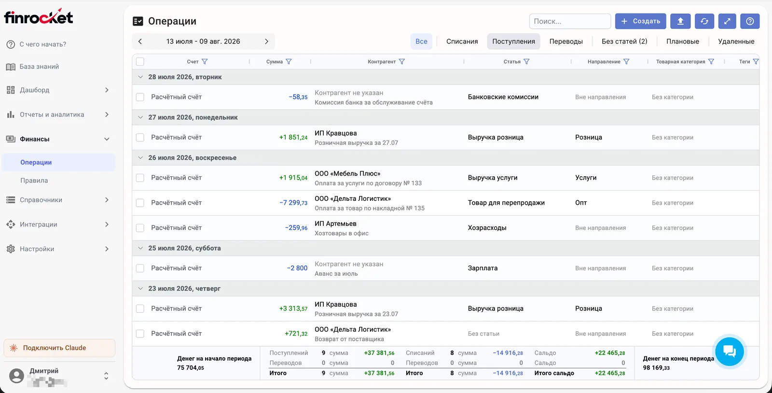Viewport: 772px width, 393px height.
Task: Select the Поступления tab
Action: (x=513, y=42)
